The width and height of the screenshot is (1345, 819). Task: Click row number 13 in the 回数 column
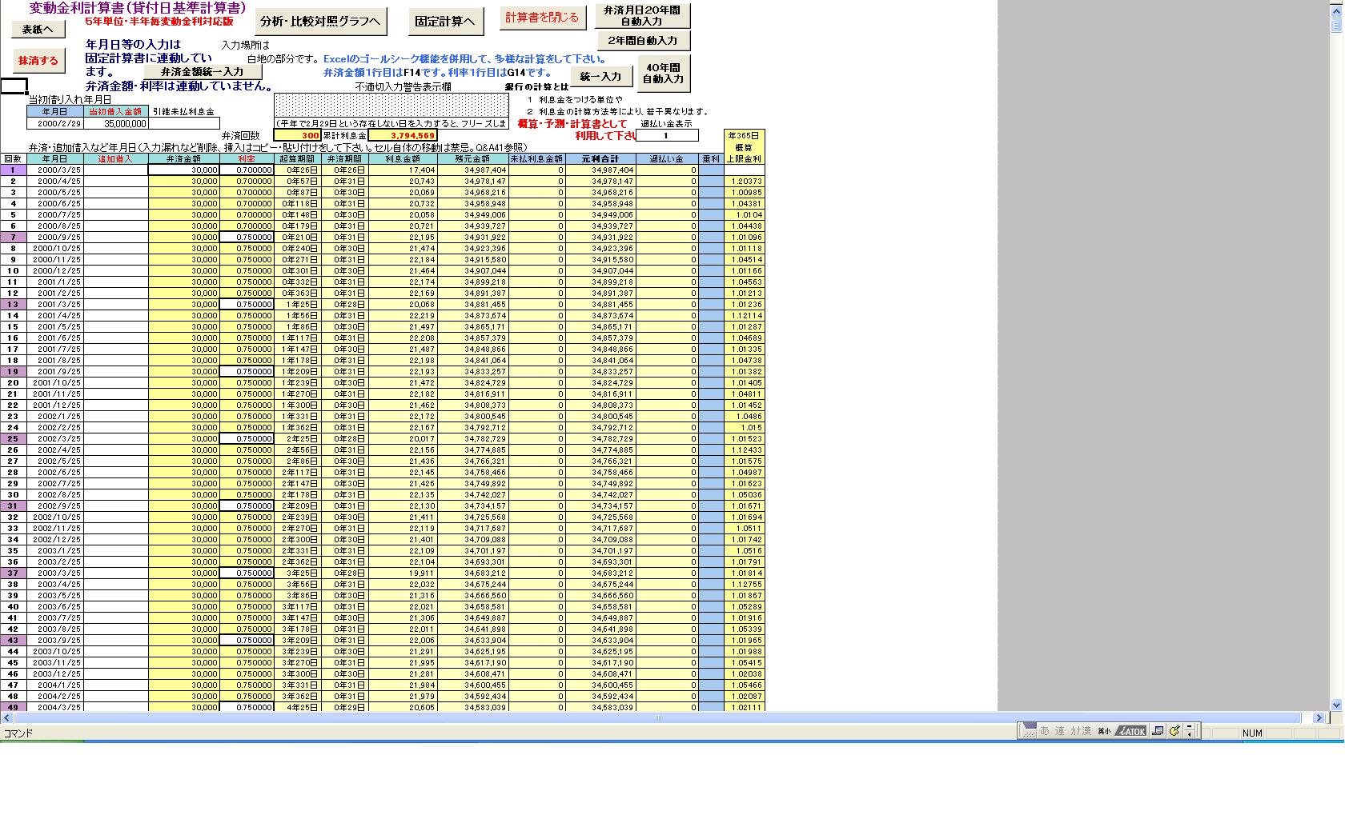point(13,305)
